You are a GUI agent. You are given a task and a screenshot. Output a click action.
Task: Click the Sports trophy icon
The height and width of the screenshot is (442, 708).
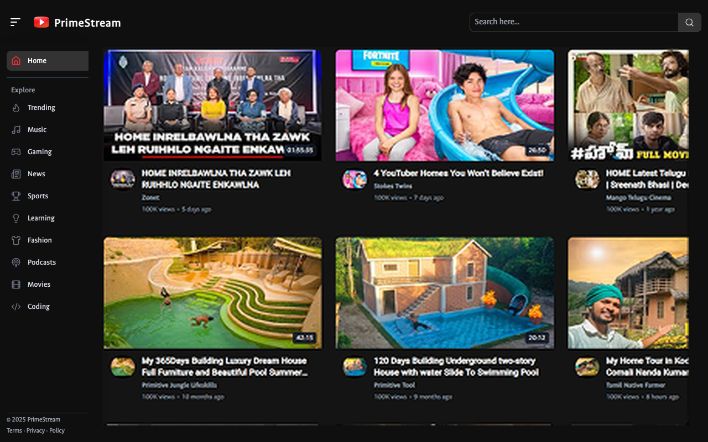click(16, 196)
